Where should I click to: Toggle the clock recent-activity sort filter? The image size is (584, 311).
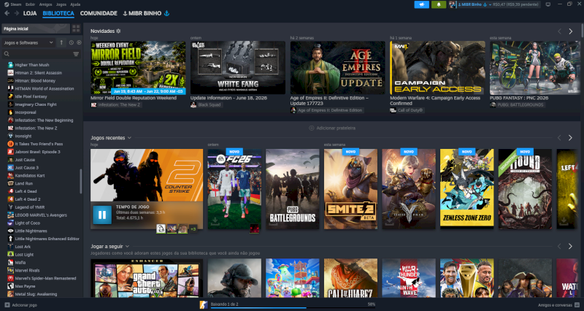coord(71,43)
